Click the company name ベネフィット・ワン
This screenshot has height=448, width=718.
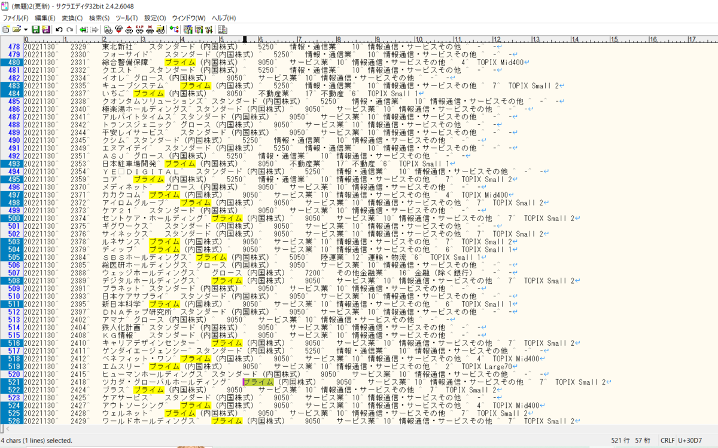coord(137,358)
